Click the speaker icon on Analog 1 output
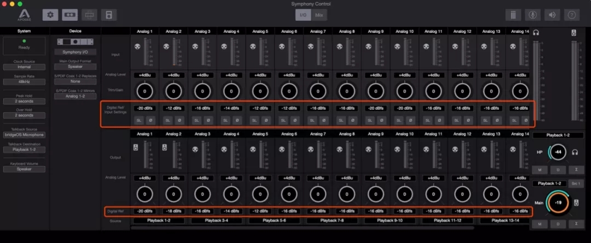Screen dimensions: 591x243 (136, 146)
